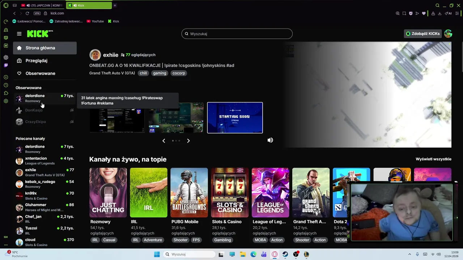Open League of Legends category card

point(270,192)
